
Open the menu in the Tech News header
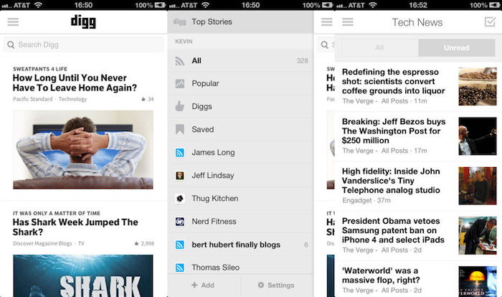click(348, 22)
